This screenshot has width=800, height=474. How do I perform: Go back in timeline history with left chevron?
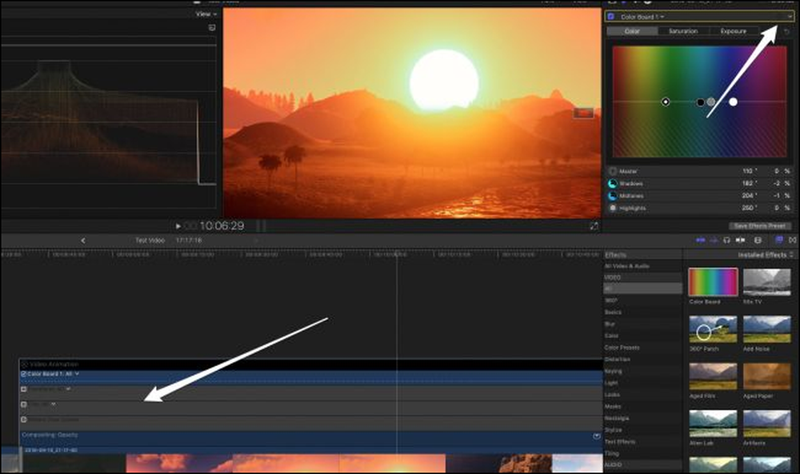click(83, 241)
